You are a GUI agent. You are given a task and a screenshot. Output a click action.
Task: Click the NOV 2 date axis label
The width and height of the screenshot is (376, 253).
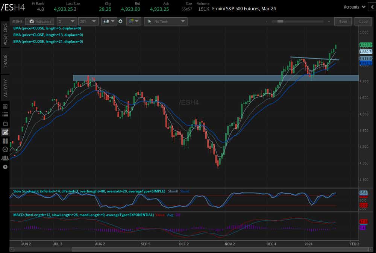(x=230, y=244)
